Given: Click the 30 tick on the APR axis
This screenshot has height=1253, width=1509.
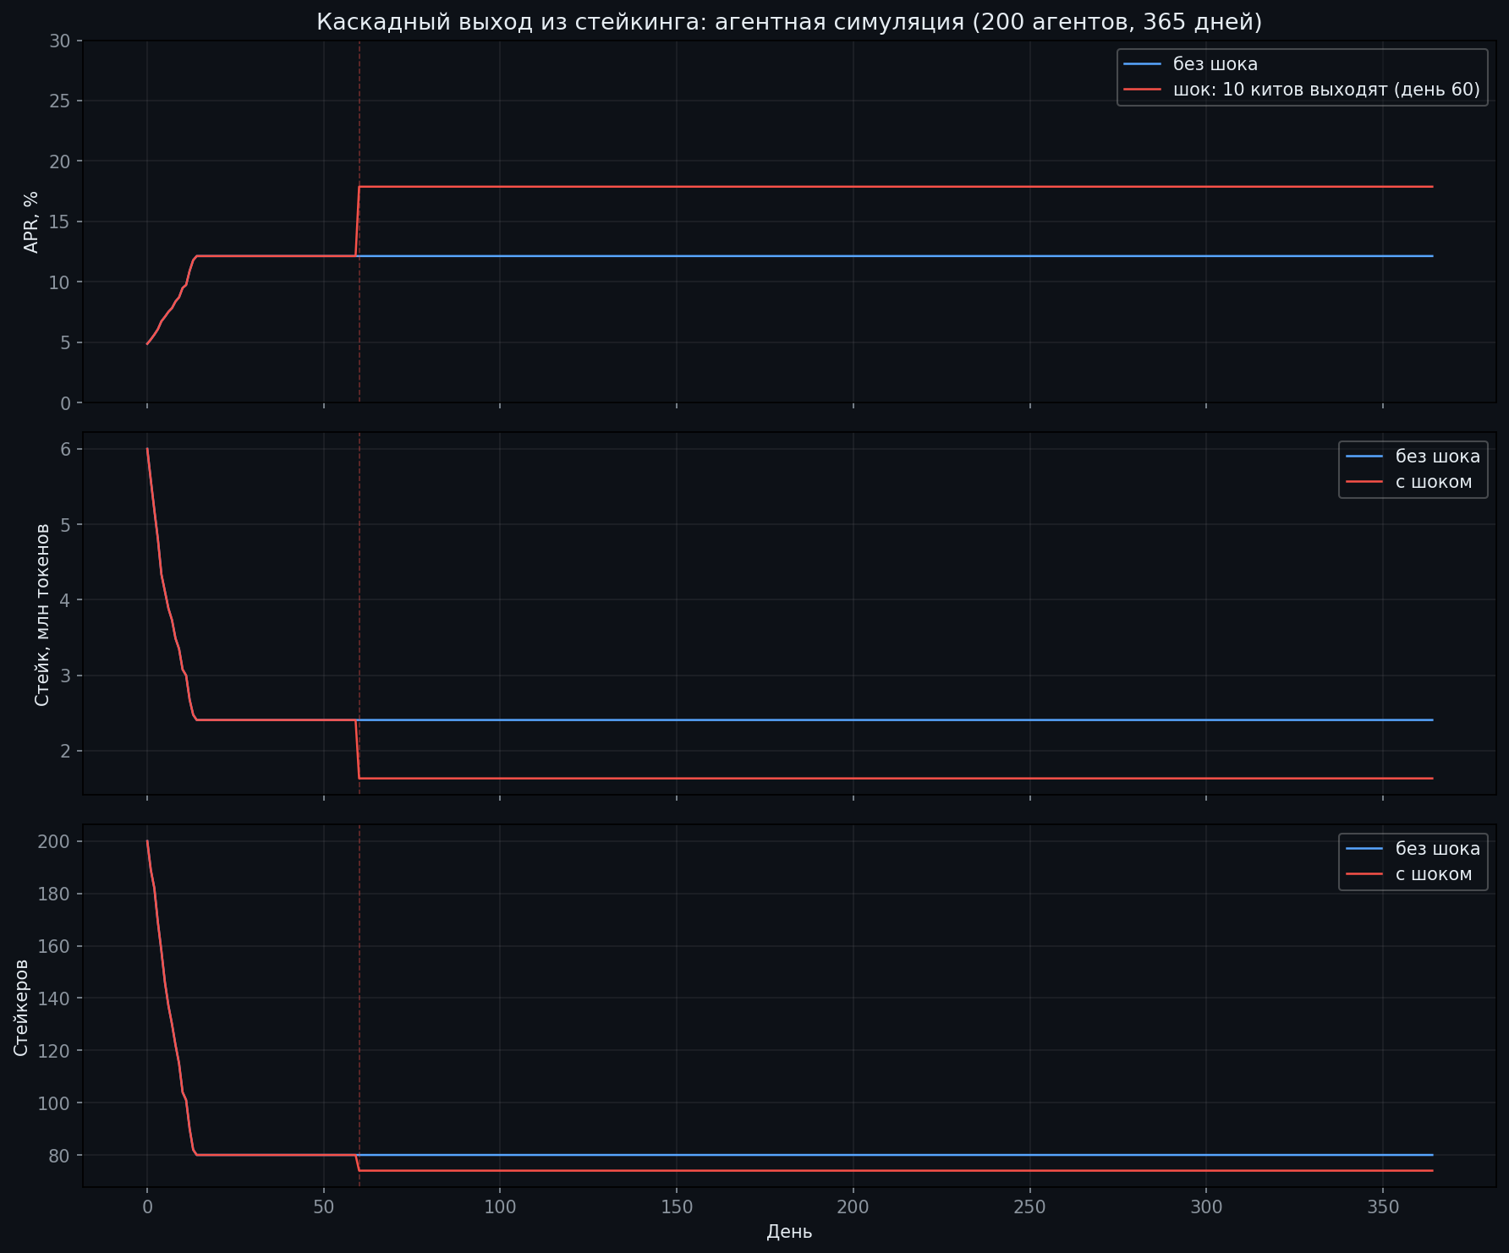Looking at the screenshot, I should 62,41.
